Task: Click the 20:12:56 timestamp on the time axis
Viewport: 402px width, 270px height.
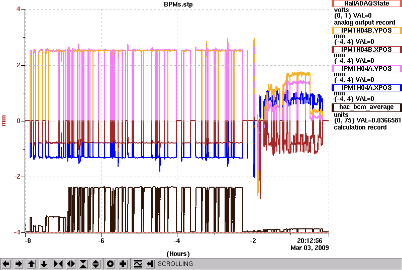Action: [310, 241]
